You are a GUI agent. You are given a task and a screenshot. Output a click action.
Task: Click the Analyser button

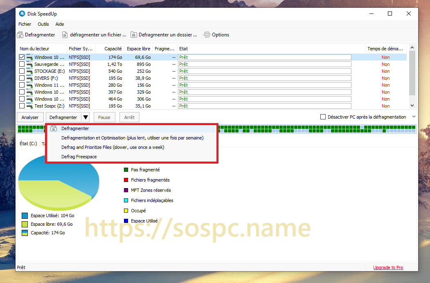point(30,117)
